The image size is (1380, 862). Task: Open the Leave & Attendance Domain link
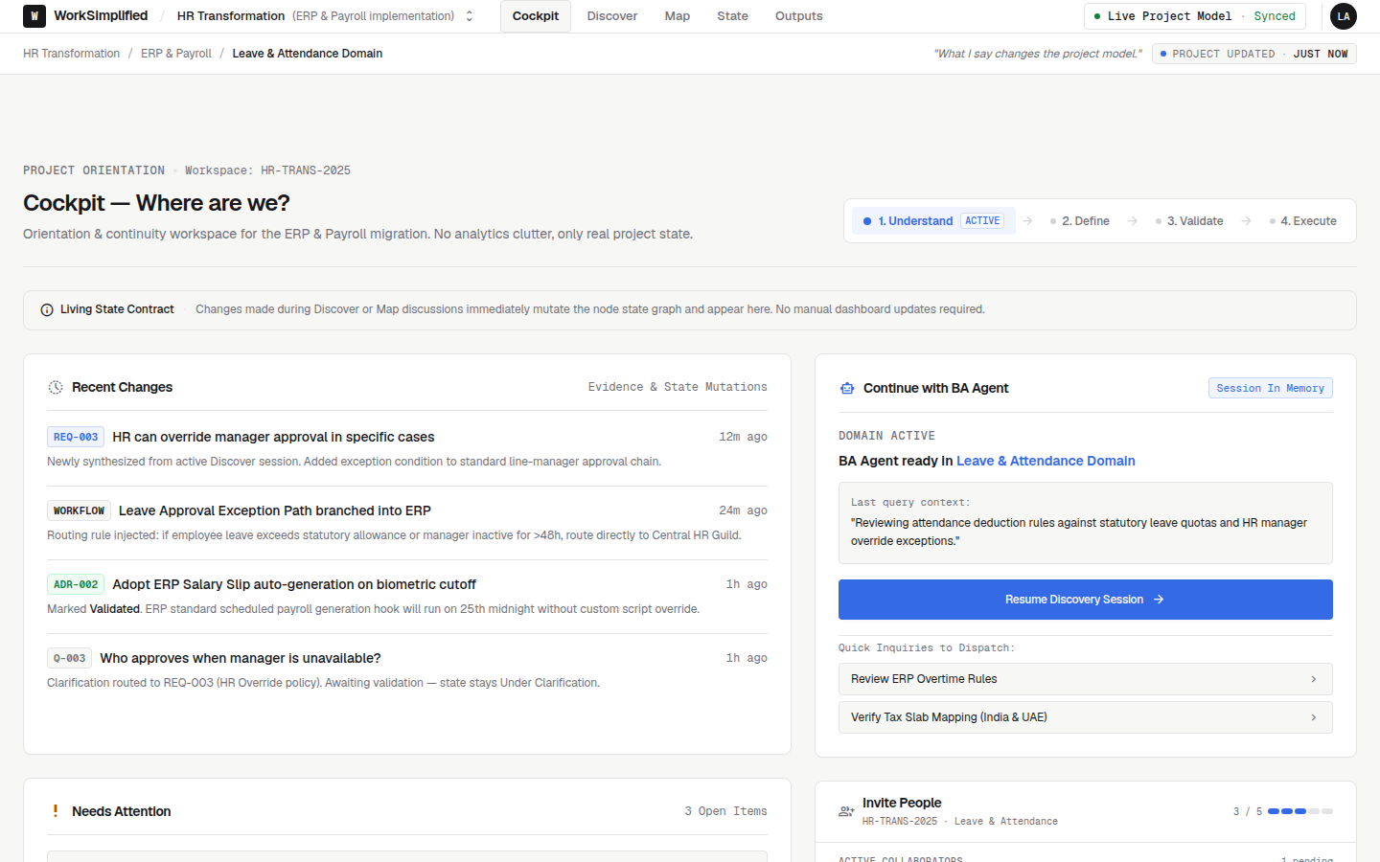point(1046,461)
